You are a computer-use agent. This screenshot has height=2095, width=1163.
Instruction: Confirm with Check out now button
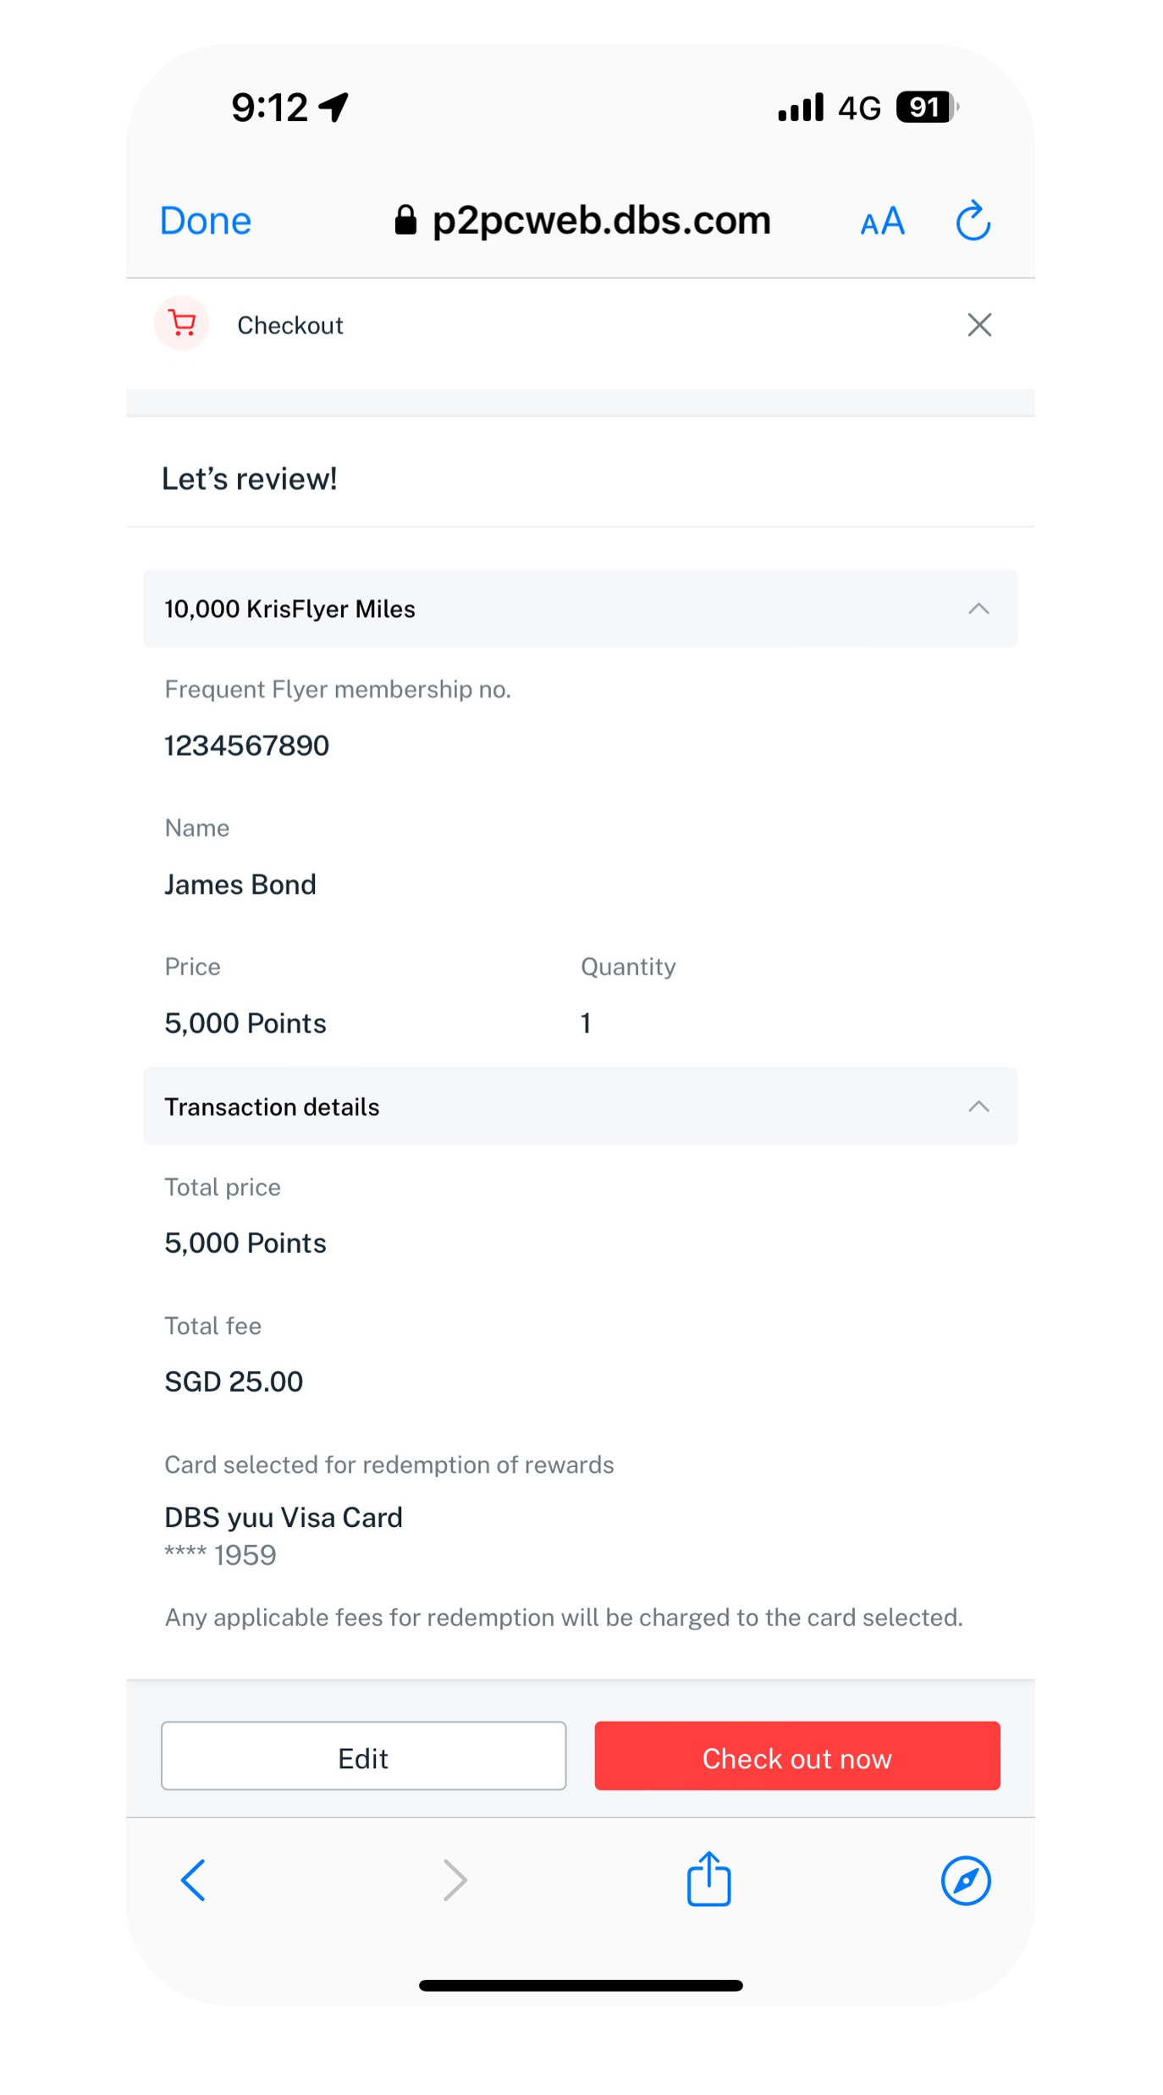coord(796,1756)
